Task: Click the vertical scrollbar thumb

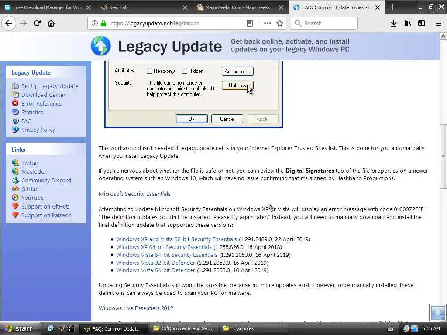Action: click(x=443, y=157)
